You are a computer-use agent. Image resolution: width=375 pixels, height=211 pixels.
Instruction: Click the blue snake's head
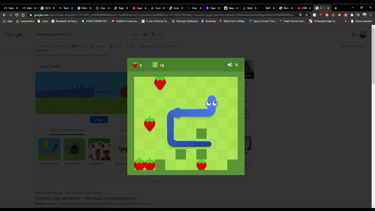(x=212, y=102)
